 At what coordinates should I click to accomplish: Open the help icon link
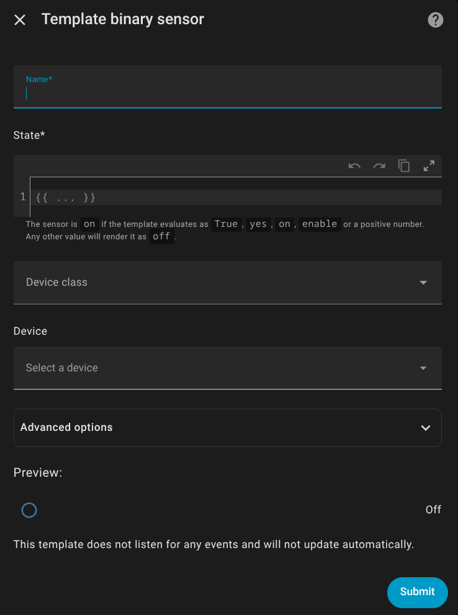pyautogui.click(x=436, y=20)
